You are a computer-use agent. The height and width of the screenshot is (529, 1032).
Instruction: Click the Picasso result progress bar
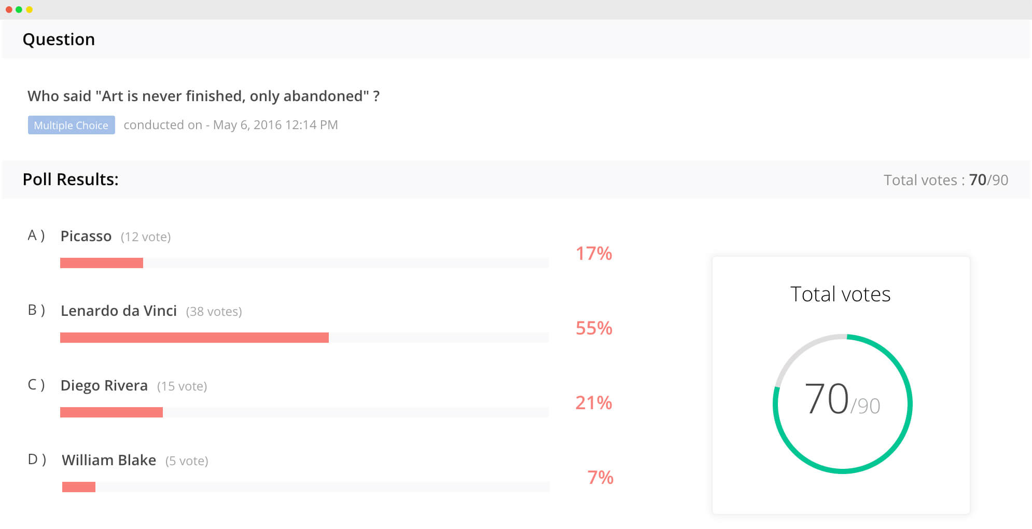click(304, 263)
